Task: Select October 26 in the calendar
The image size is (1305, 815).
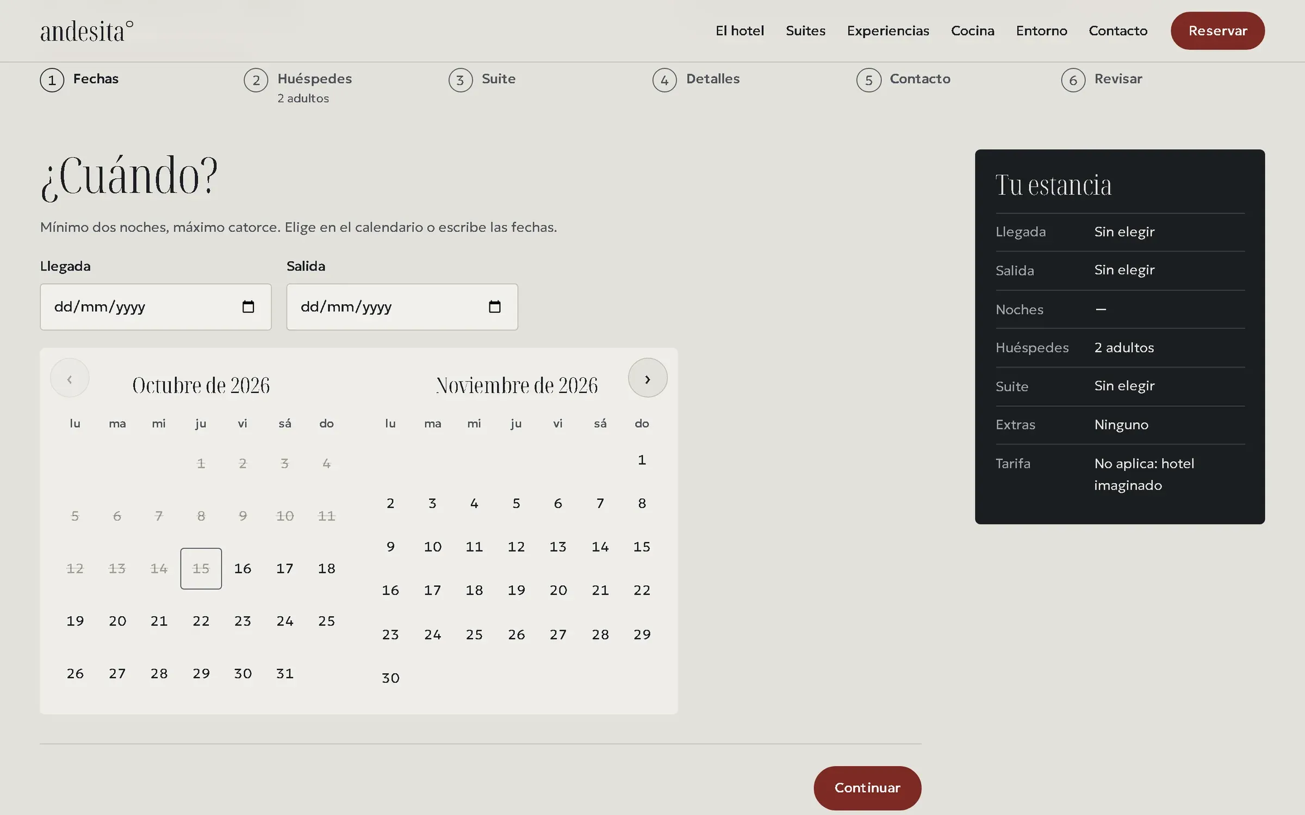Action: 75,674
